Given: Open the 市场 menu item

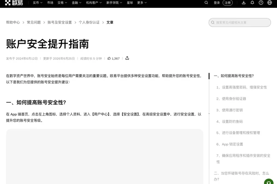Looking at the screenshot, I should coord(50,3).
